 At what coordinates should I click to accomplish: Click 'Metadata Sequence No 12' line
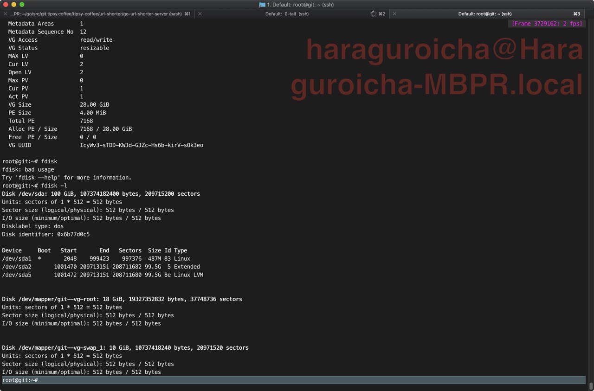[47, 32]
